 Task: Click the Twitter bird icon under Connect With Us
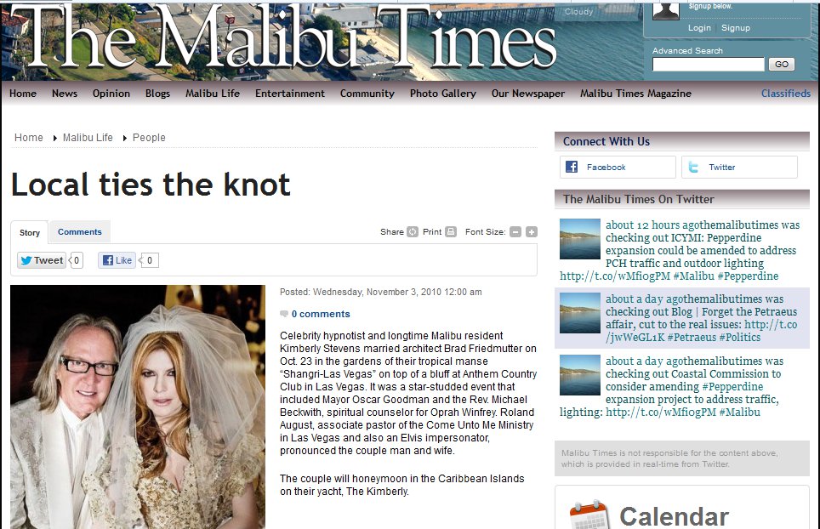pos(693,168)
